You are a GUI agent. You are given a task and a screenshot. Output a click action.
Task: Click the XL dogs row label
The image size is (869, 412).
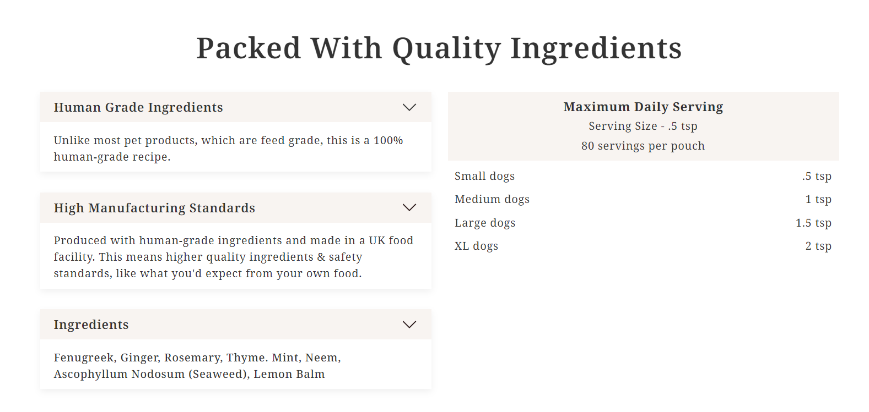[476, 246]
